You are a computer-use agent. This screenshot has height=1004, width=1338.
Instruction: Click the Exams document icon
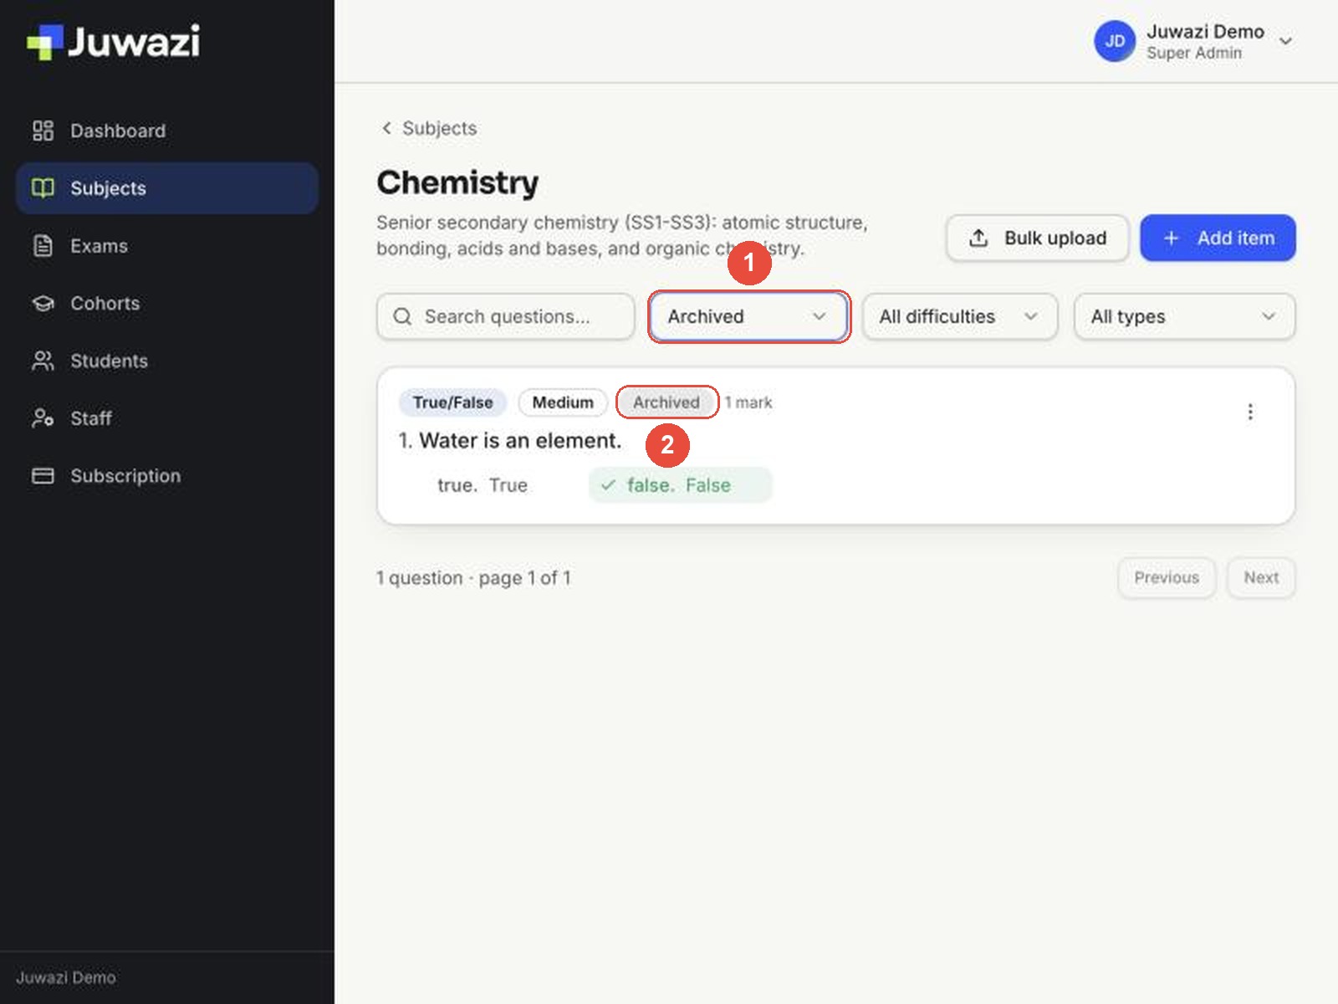point(43,246)
